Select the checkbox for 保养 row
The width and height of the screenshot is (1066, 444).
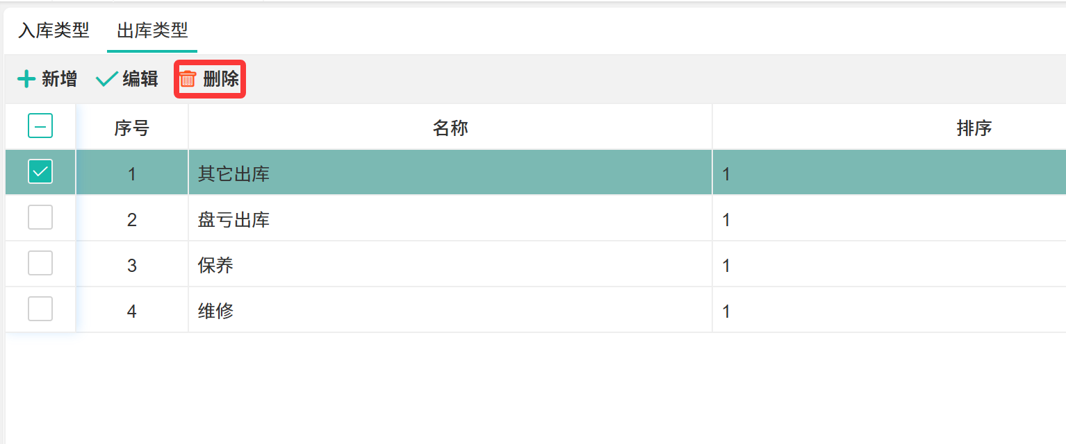[x=40, y=264]
